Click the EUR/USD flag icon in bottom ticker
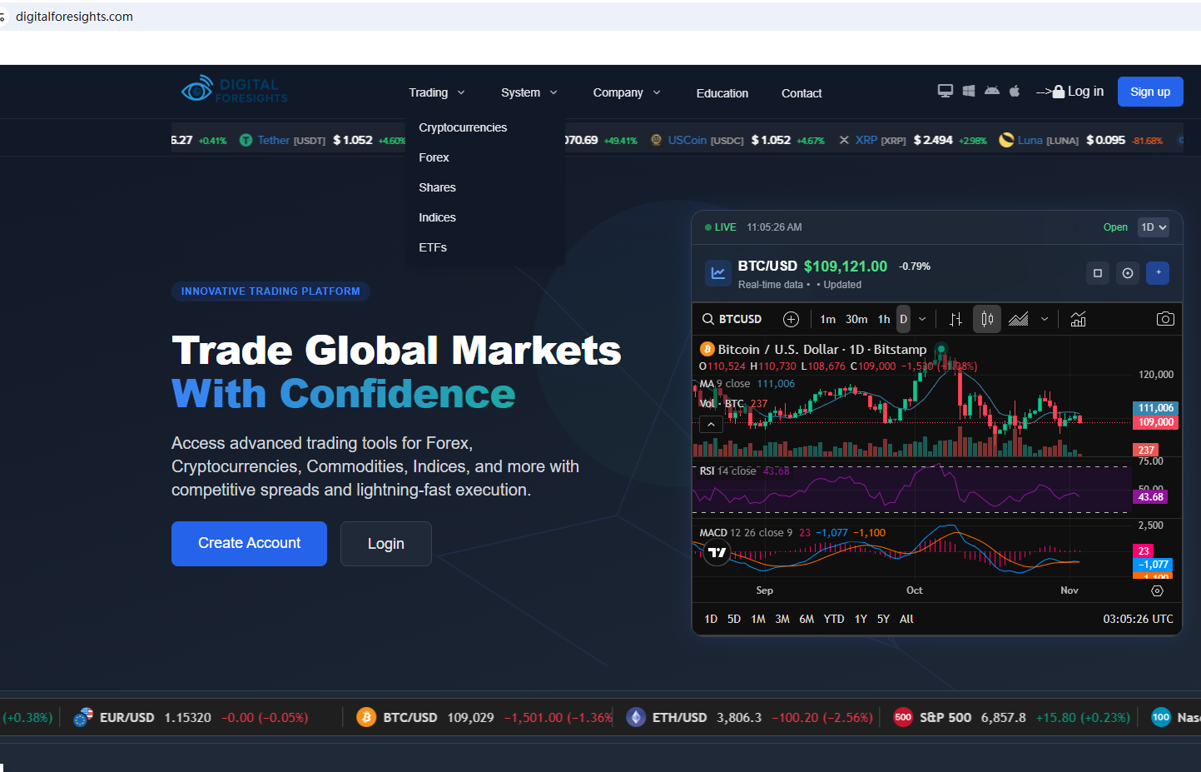Screen dimensions: 1201x772 coord(82,717)
